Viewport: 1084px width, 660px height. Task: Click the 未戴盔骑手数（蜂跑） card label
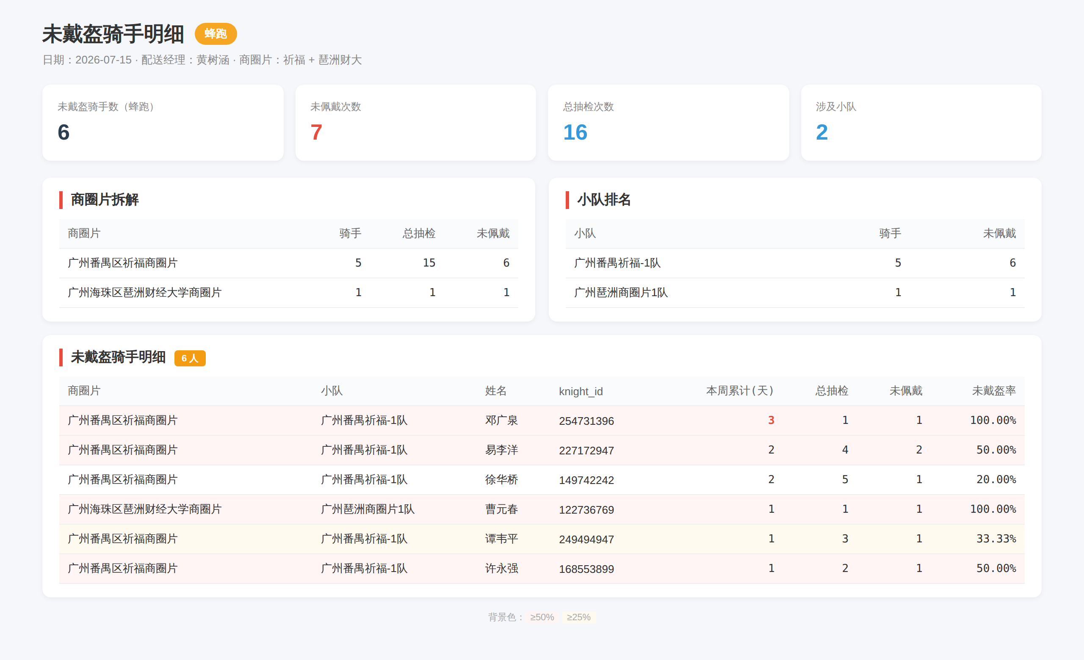coord(108,107)
